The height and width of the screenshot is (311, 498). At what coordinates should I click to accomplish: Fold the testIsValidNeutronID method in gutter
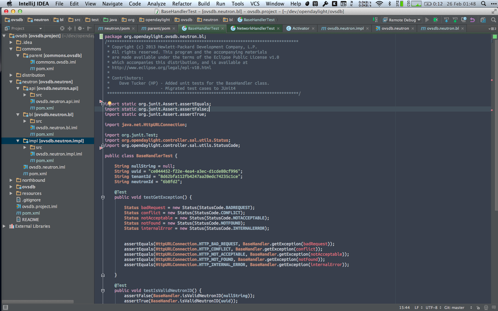coord(103,291)
